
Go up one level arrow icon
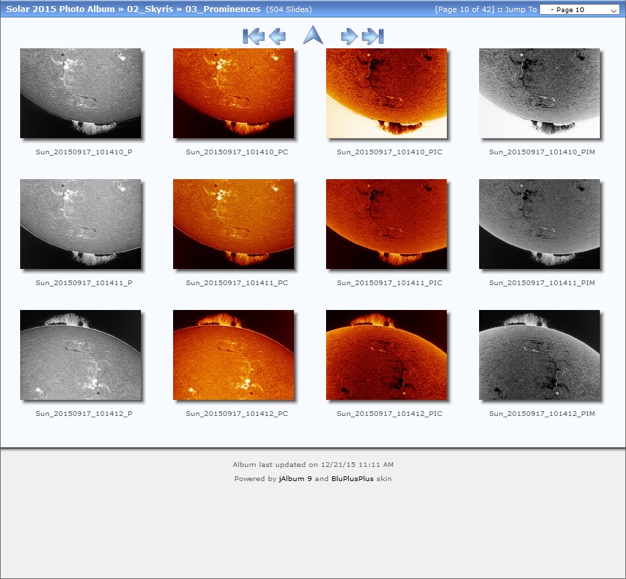(x=313, y=35)
